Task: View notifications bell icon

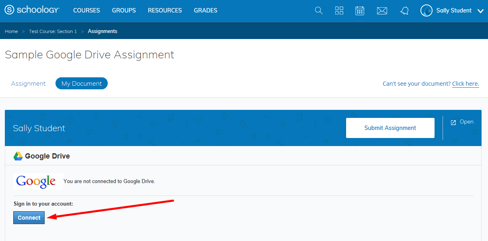Action: point(404,11)
